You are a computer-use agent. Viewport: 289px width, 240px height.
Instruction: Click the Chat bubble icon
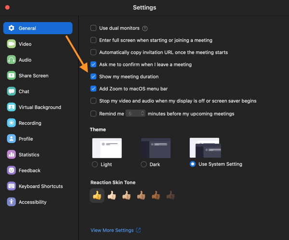point(12,91)
